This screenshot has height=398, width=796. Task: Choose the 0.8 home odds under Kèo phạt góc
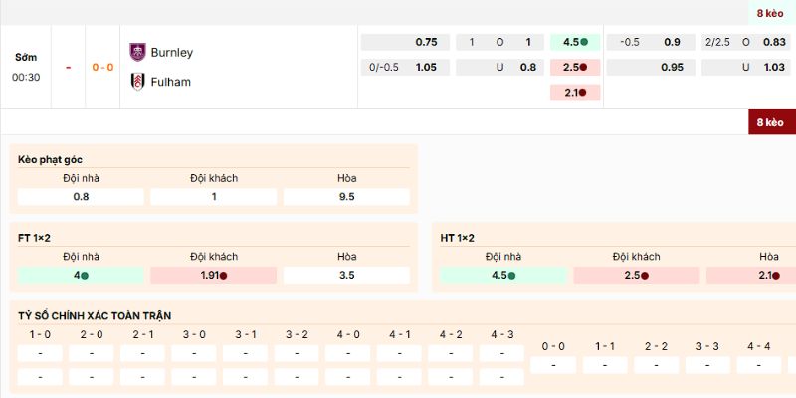81,197
